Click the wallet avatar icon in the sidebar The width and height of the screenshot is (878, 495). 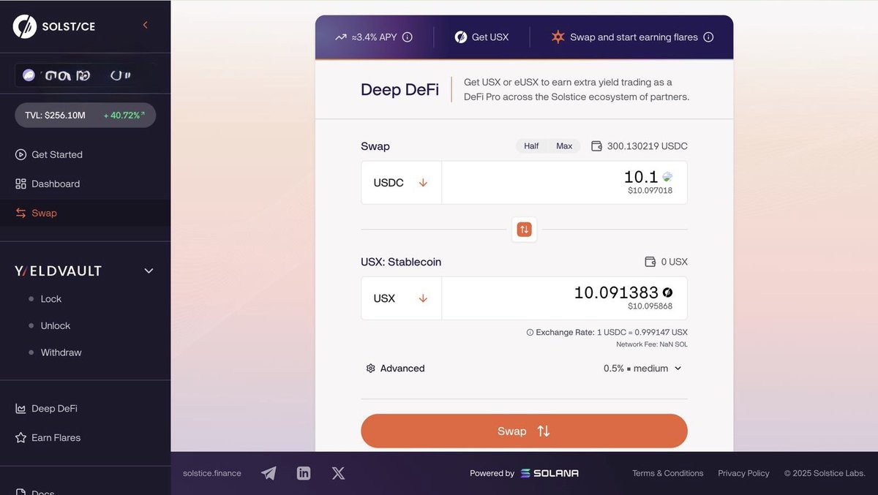coord(29,75)
